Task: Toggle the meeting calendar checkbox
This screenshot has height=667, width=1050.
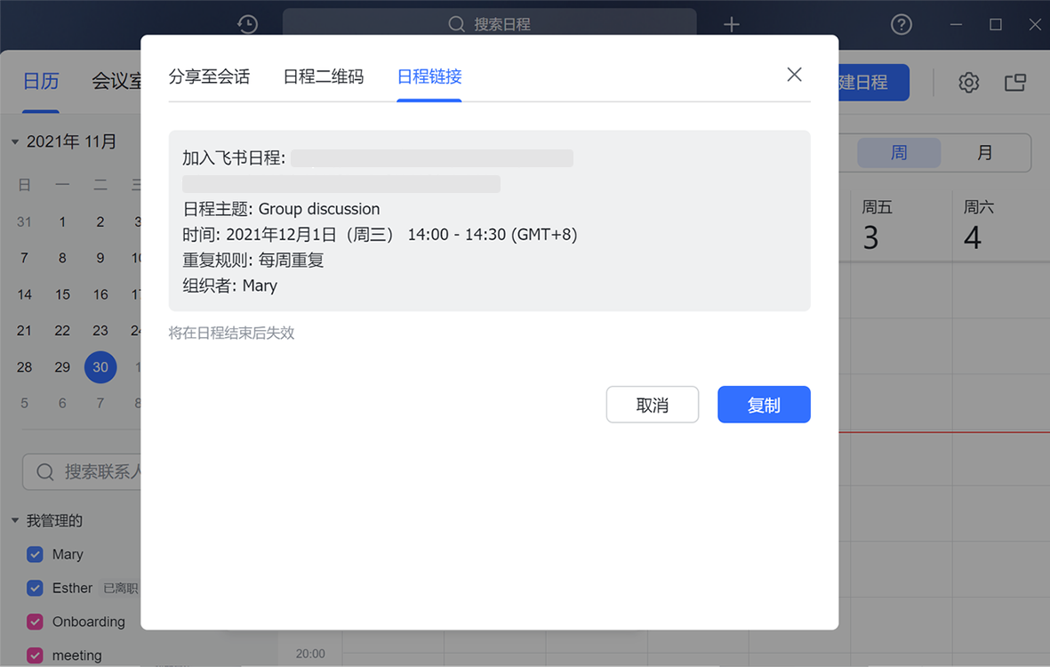Action: point(35,655)
